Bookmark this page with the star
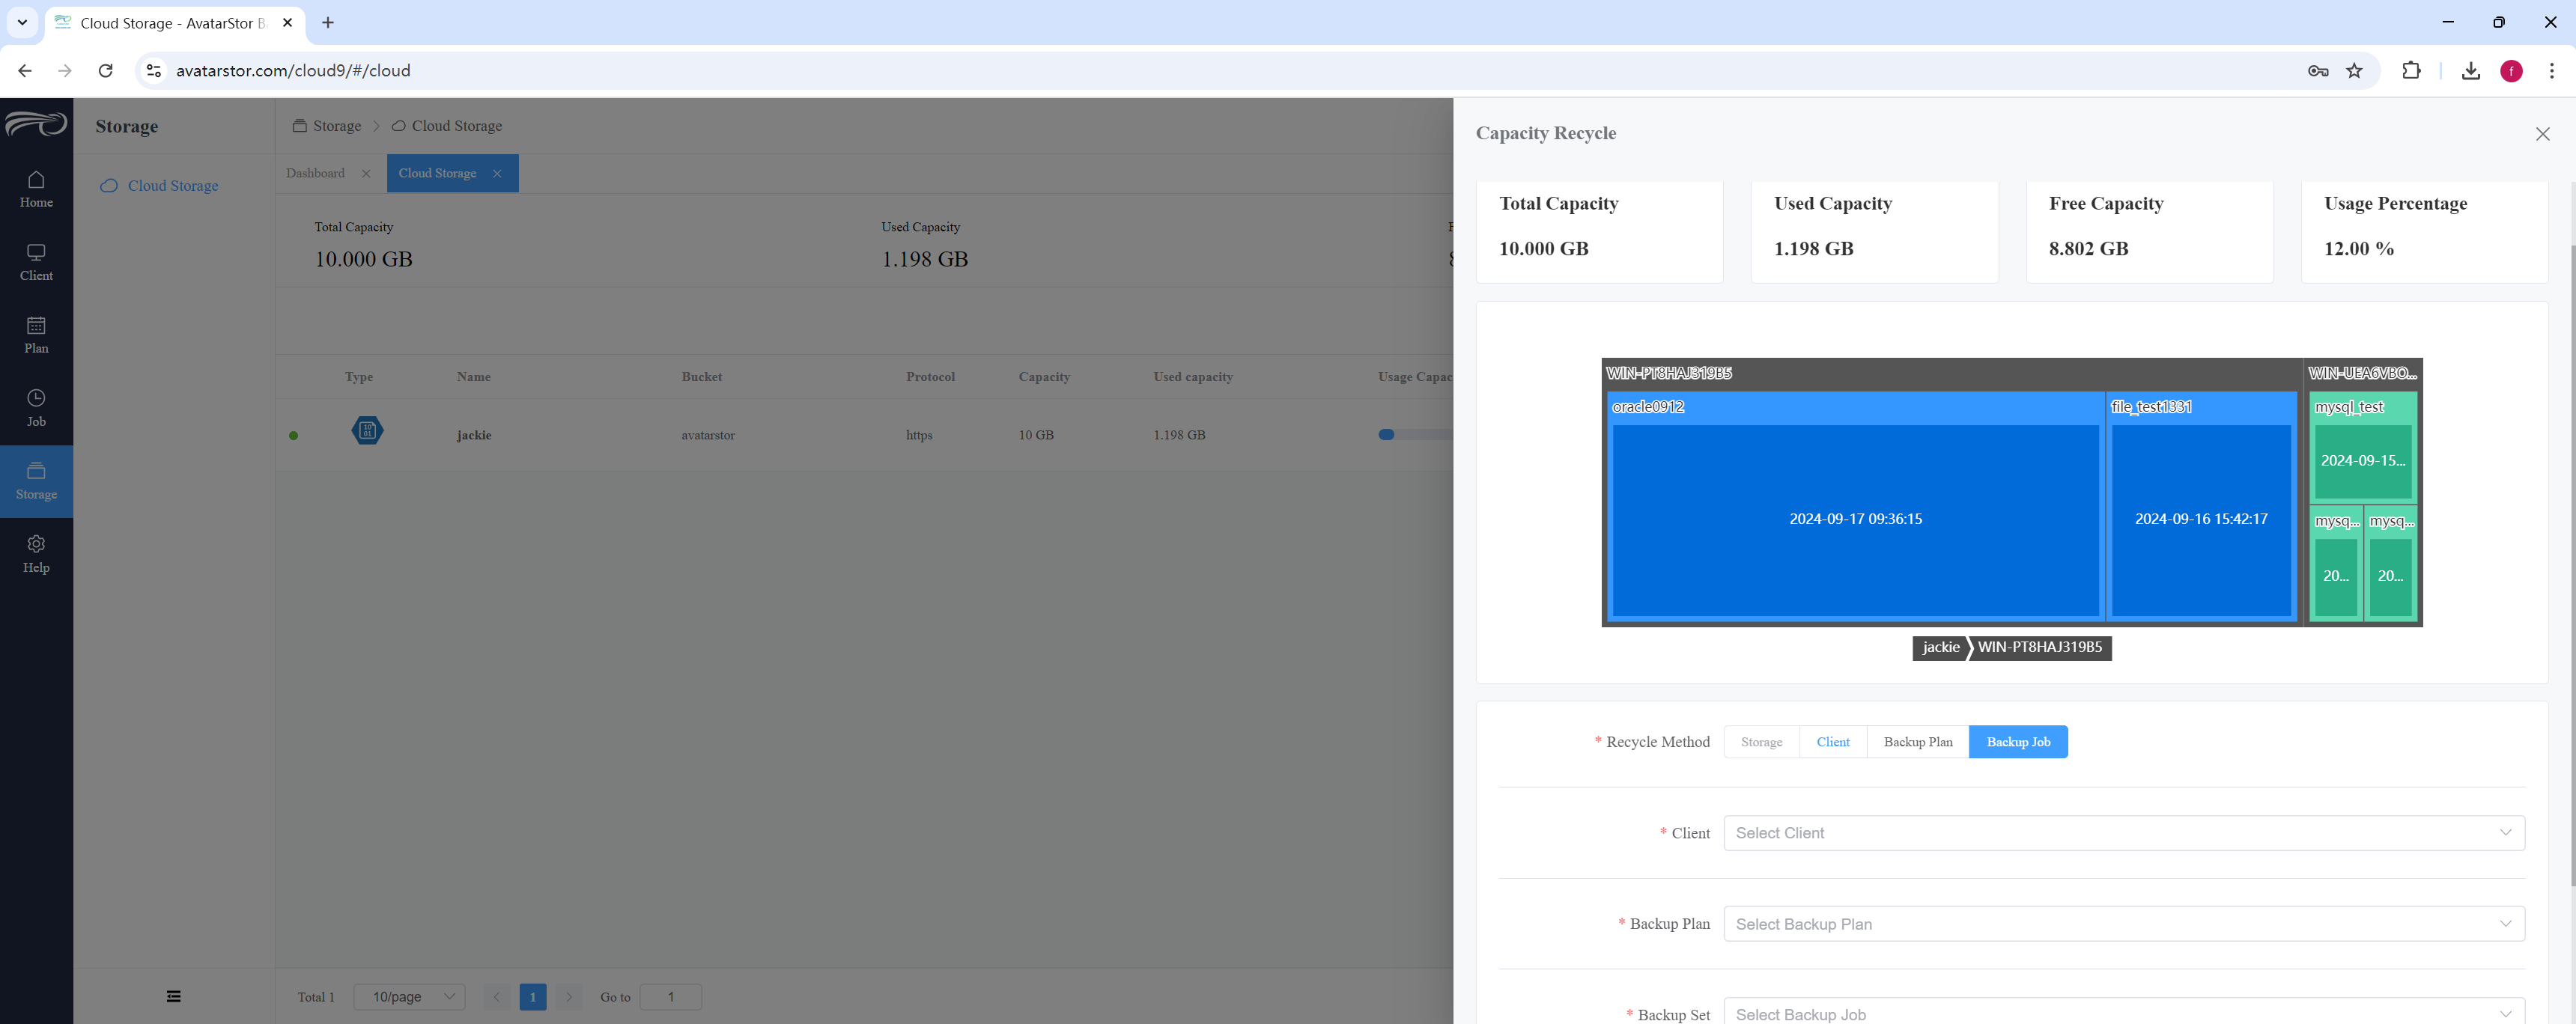Screen dimensions: 2576x1024 2354,71
